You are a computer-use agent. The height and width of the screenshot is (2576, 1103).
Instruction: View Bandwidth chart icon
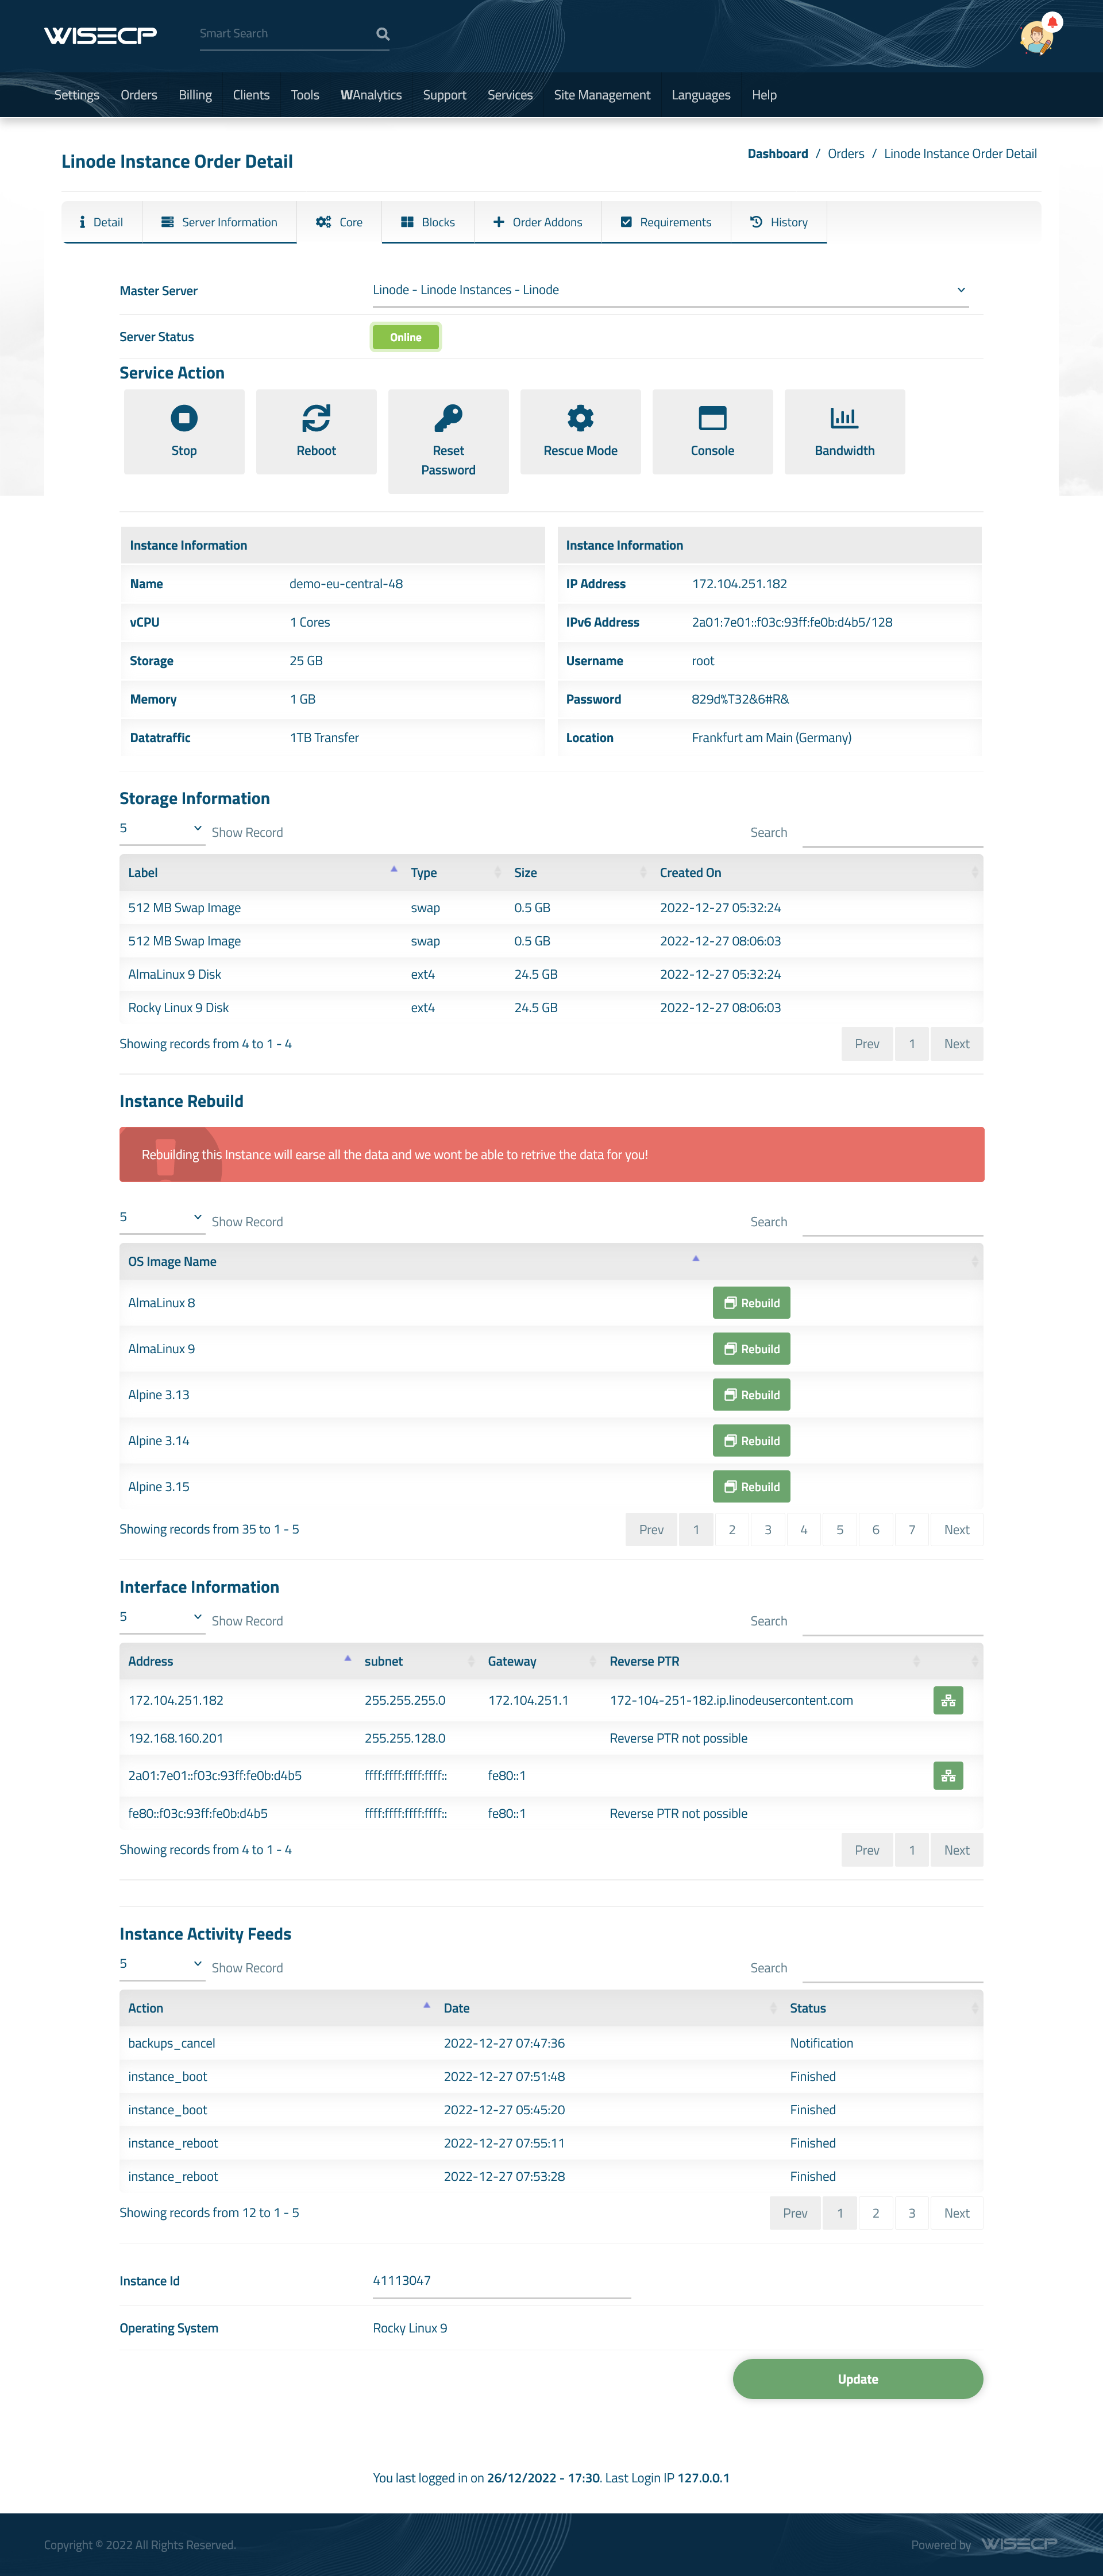pos(844,417)
